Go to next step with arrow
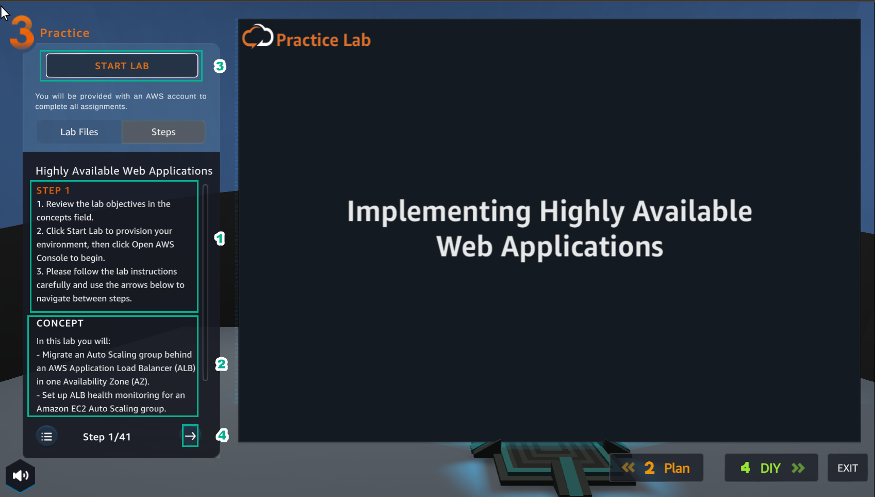Image resolution: width=875 pixels, height=497 pixels. (190, 436)
